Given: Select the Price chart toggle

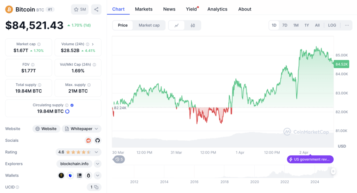Looking at the screenshot, I should click(123, 25).
